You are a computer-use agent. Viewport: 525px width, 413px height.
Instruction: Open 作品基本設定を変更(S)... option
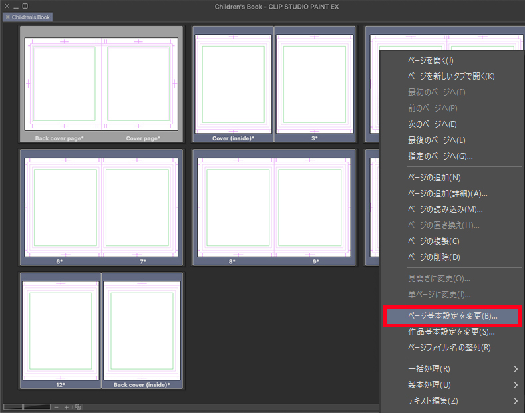(x=450, y=332)
